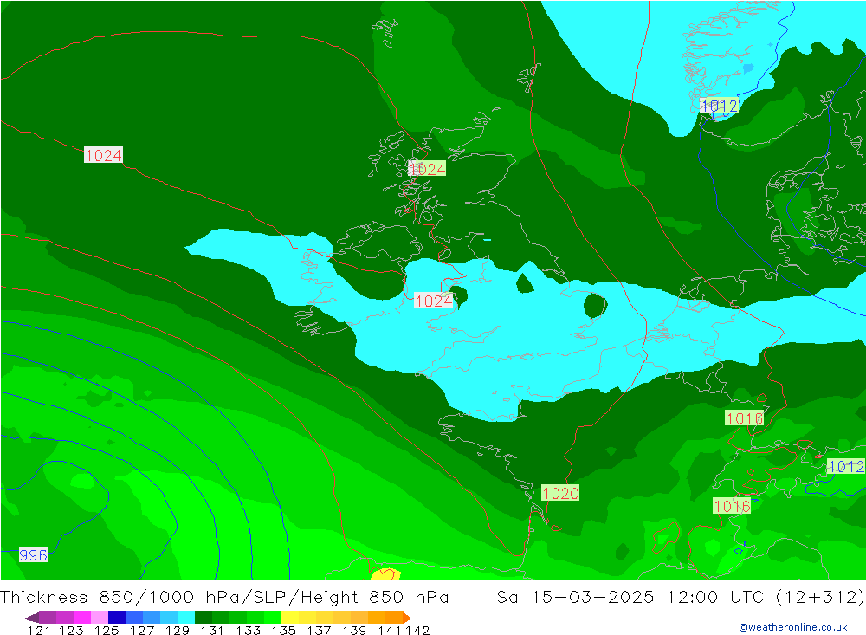Screen dimensions: 866x635
Task: Click the 1012 isobar label over northern Italy
Action: (x=845, y=466)
